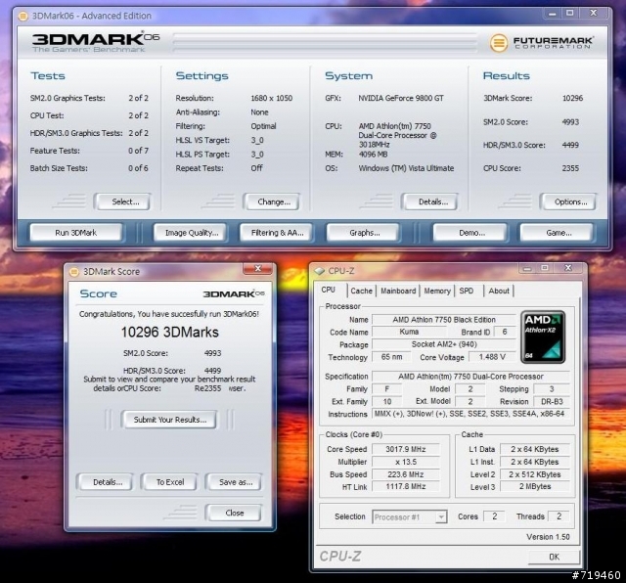Start benchmark with Run 3DMark

pyautogui.click(x=76, y=233)
